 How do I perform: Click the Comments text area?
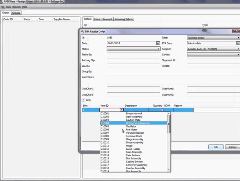pyautogui.click(x=174, y=80)
